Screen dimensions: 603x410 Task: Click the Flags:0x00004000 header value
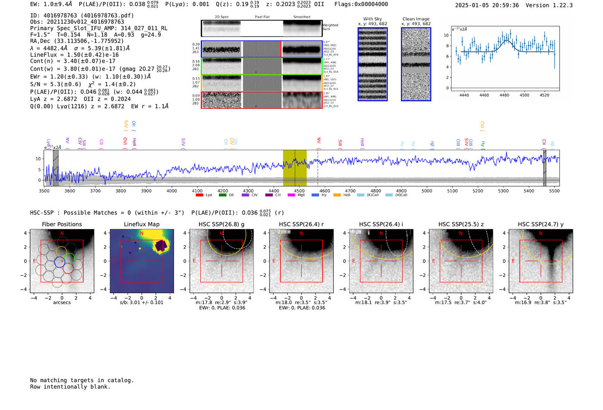361,4
